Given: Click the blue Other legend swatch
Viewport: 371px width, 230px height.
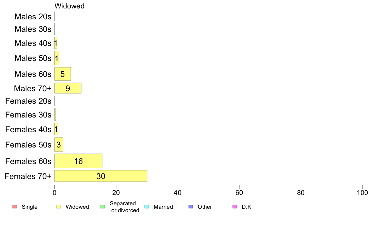Looking at the screenshot, I should click(191, 207).
